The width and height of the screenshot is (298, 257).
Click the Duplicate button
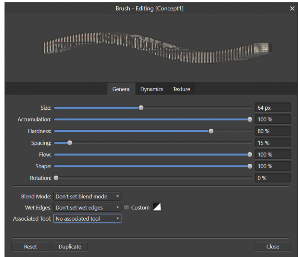(x=70, y=246)
